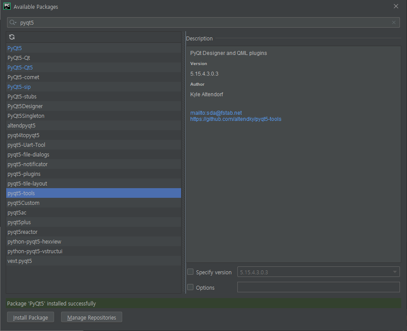Click the PyQt Designer and QML plugins text
Image resolution: width=407 pixels, height=331 pixels.
pyautogui.click(x=229, y=53)
